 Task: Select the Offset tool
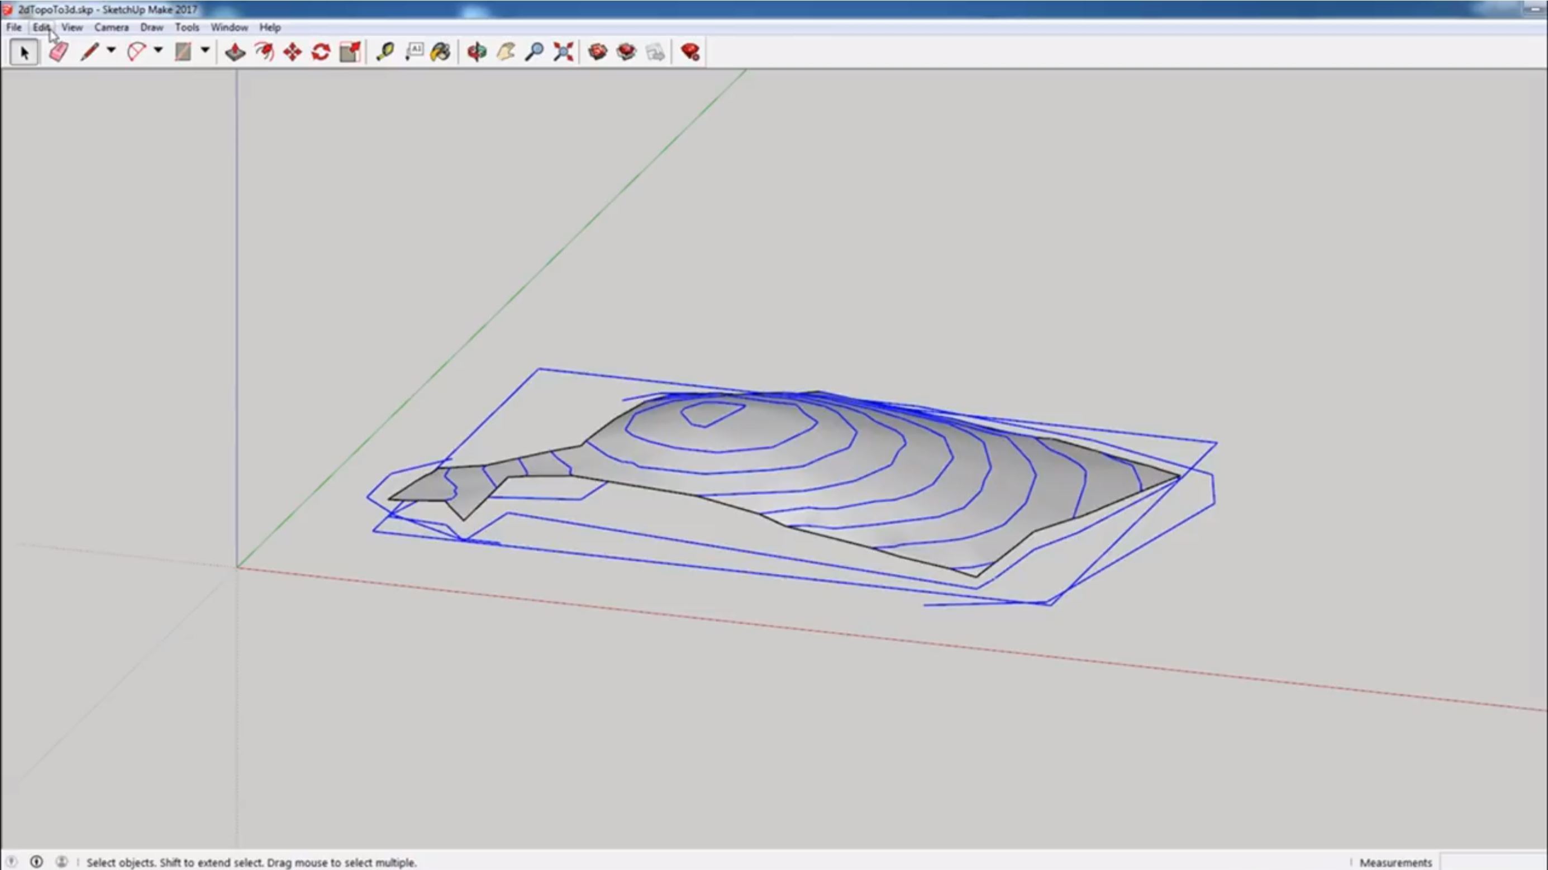[264, 52]
